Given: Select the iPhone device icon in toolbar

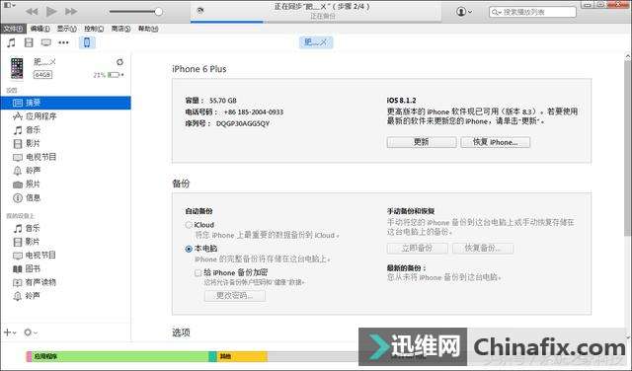Looking at the screenshot, I should 87,42.
